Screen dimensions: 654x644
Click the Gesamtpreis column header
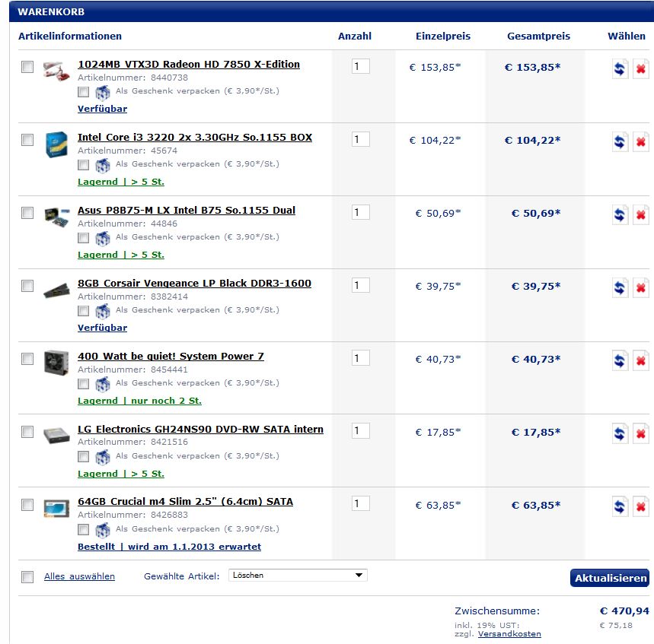coord(538,36)
